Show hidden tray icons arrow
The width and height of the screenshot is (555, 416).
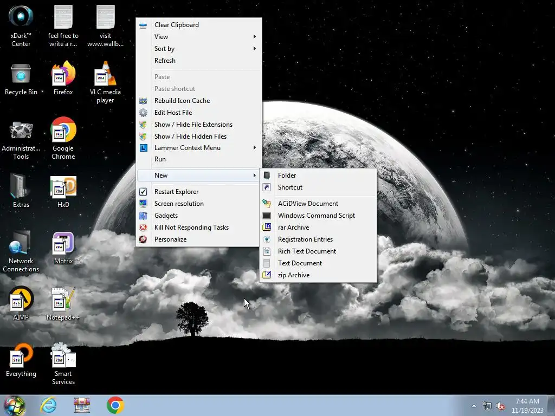point(474,406)
